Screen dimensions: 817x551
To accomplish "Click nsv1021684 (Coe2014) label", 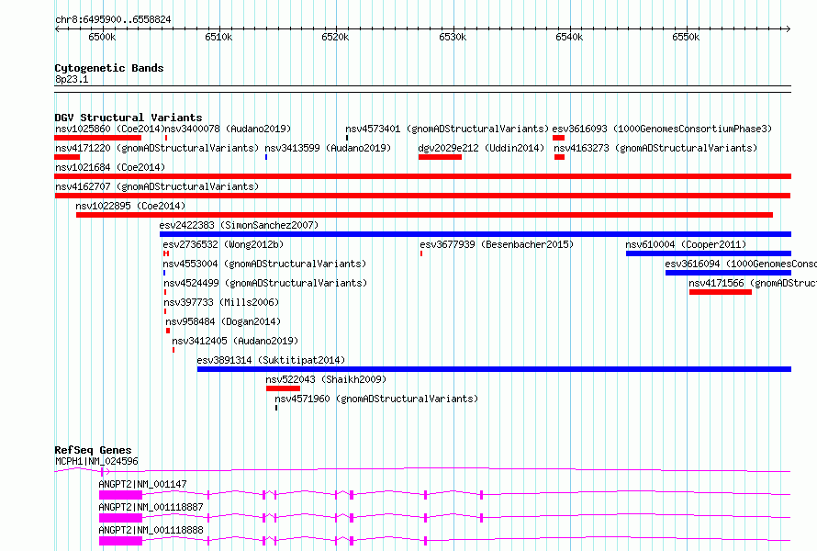I will pos(110,167).
